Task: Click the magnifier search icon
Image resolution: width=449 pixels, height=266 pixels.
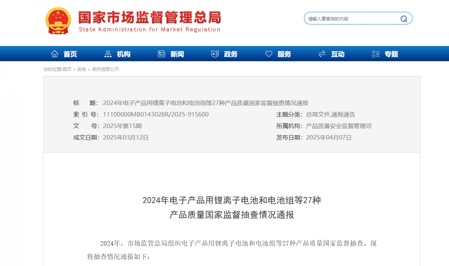Action: click(x=403, y=18)
